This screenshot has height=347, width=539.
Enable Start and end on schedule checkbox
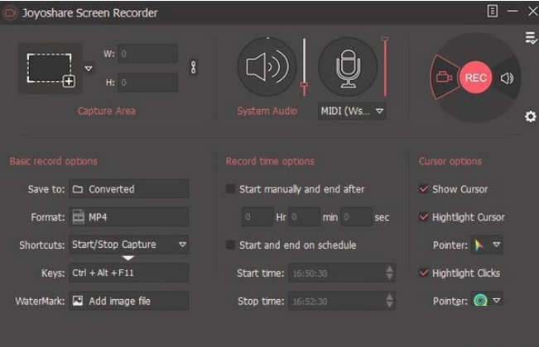click(x=230, y=245)
